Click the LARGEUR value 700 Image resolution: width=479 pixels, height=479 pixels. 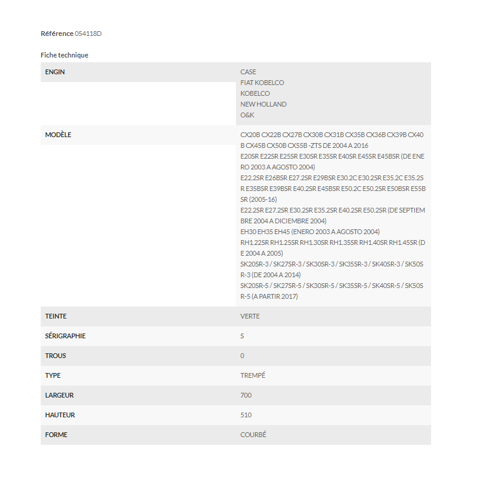(x=246, y=395)
